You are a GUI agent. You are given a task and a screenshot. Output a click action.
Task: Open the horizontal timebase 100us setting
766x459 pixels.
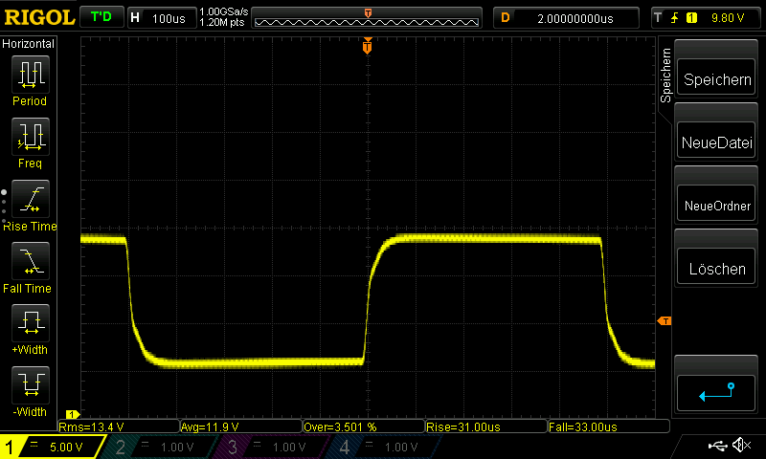pos(160,18)
